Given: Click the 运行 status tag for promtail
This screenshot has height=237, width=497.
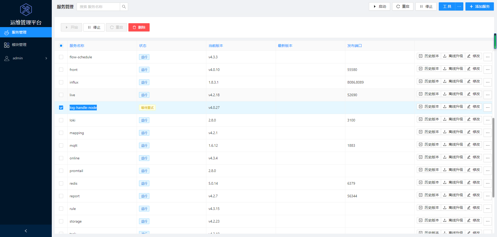Looking at the screenshot, I should 144,171.
